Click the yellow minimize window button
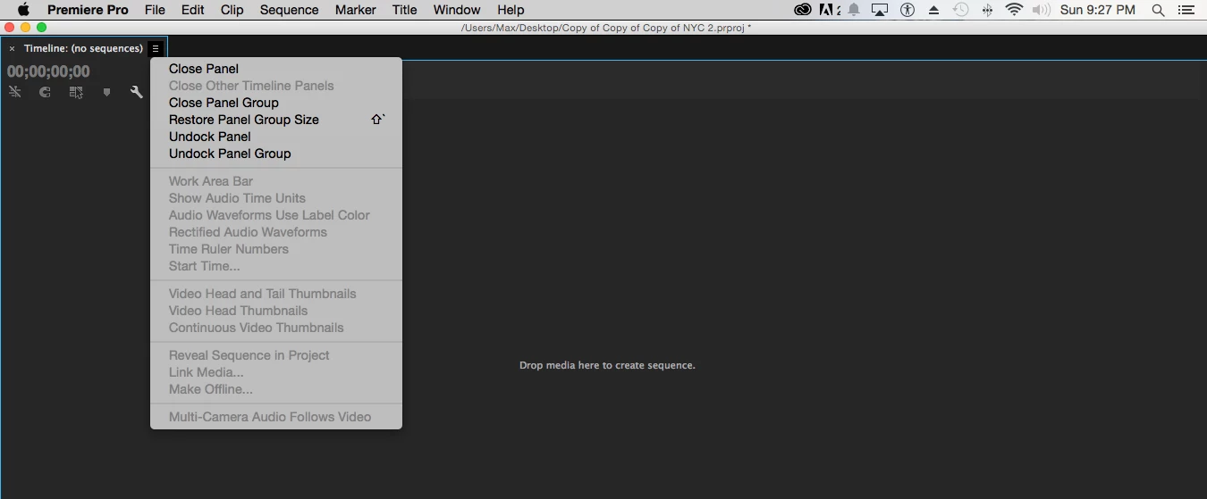Image resolution: width=1207 pixels, height=499 pixels. pos(25,28)
